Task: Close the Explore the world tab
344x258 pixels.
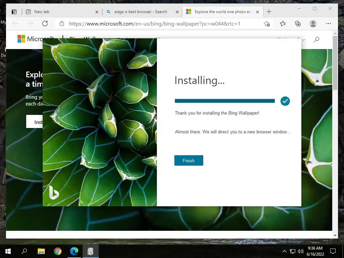Action: tap(258, 12)
